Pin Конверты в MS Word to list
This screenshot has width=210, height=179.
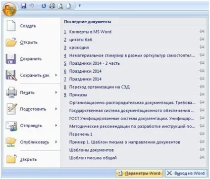[x=202, y=31]
